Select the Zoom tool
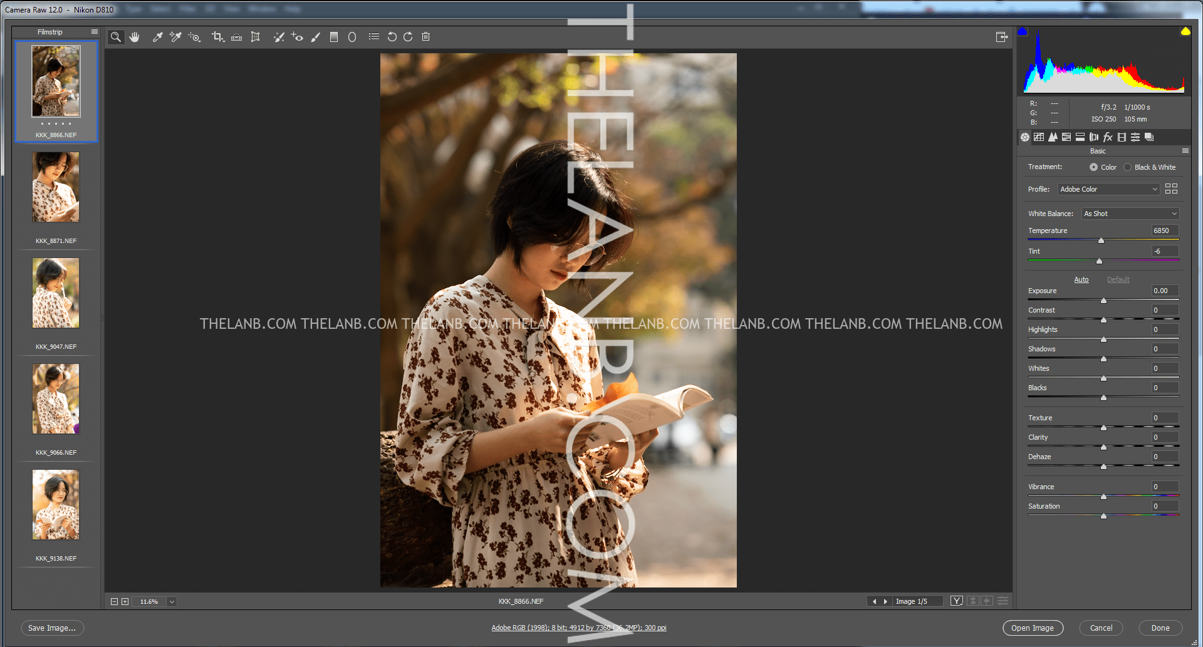The height and width of the screenshot is (647, 1203). [115, 36]
